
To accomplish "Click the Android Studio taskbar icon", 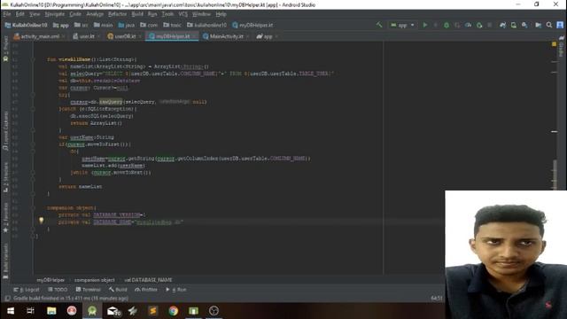I will [x=92, y=311].
